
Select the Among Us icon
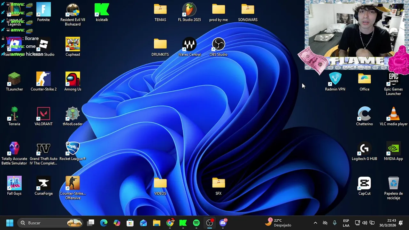[x=73, y=82]
